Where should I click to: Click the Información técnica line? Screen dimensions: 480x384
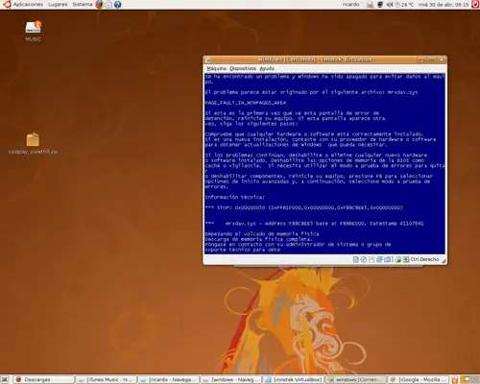click(235, 197)
